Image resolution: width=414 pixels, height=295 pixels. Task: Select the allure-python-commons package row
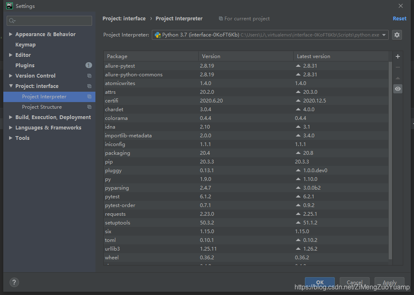coord(246,75)
